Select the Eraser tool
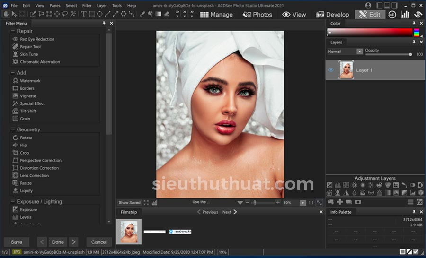The width and height of the screenshot is (426, 258). coord(166,14)
